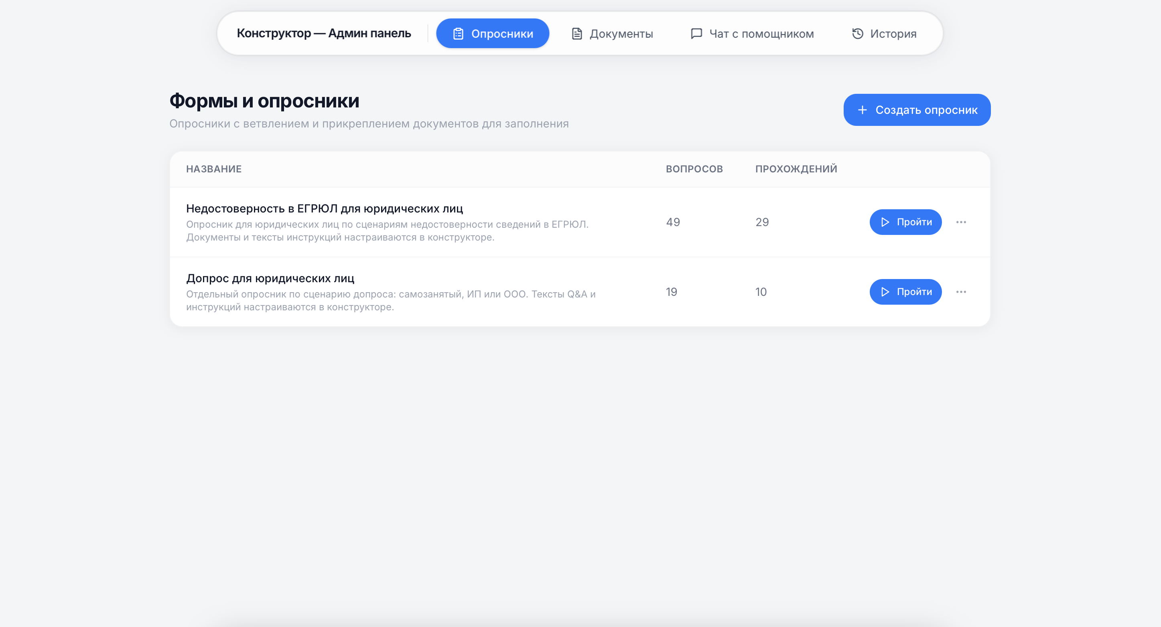Start the Допрос для юридических лиц survey
Image resolution: width=1161 pixels, height=627 pixels.
tap(905, 292)
